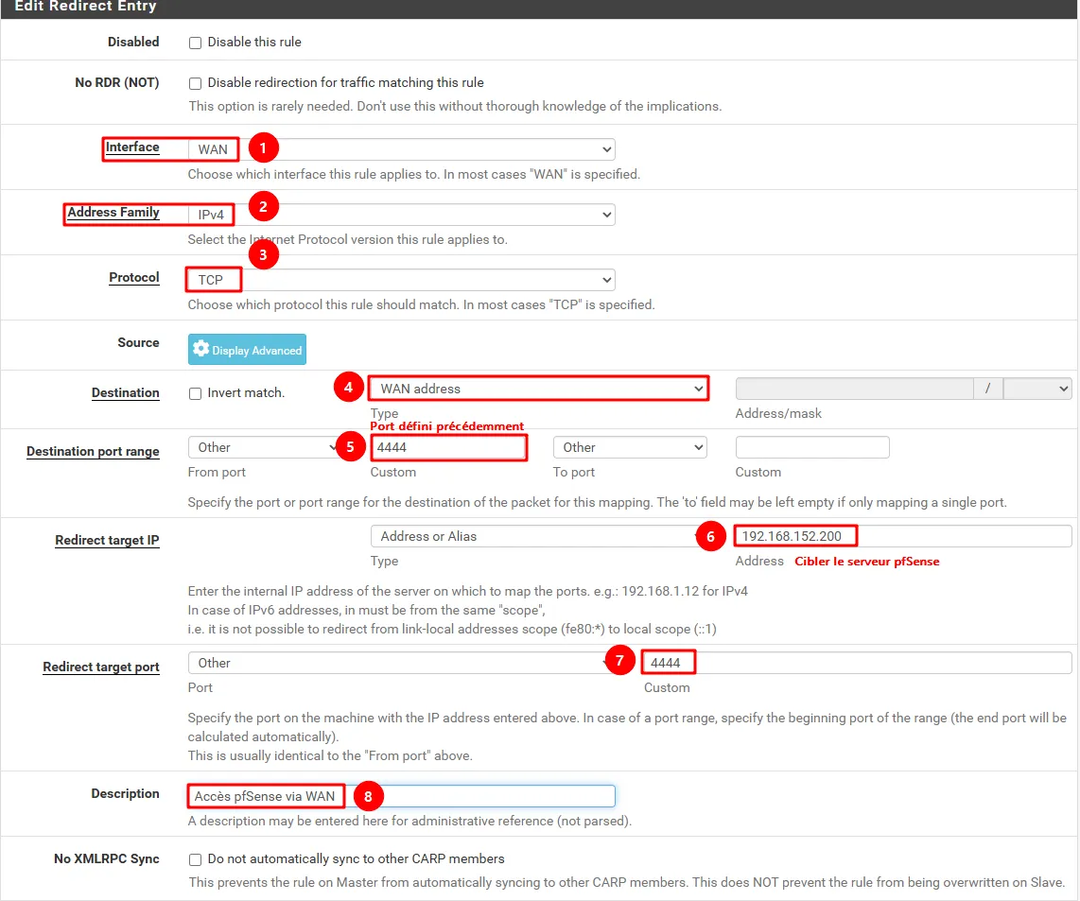1080x901 pixels.
Task: Open the Address Family dropdown showing IPv4
Action: click(402, 215)
